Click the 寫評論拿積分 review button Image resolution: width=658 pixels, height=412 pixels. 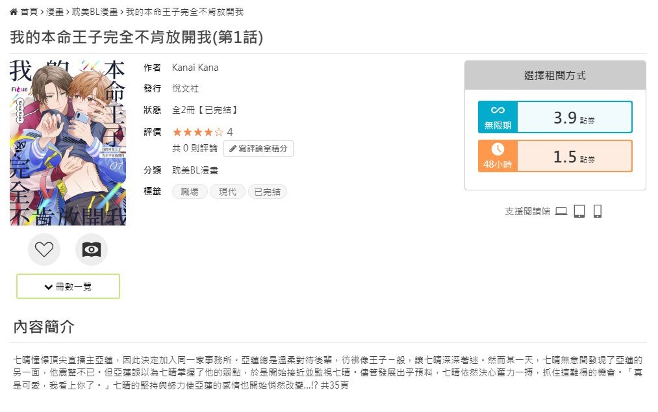pos(259,149)
